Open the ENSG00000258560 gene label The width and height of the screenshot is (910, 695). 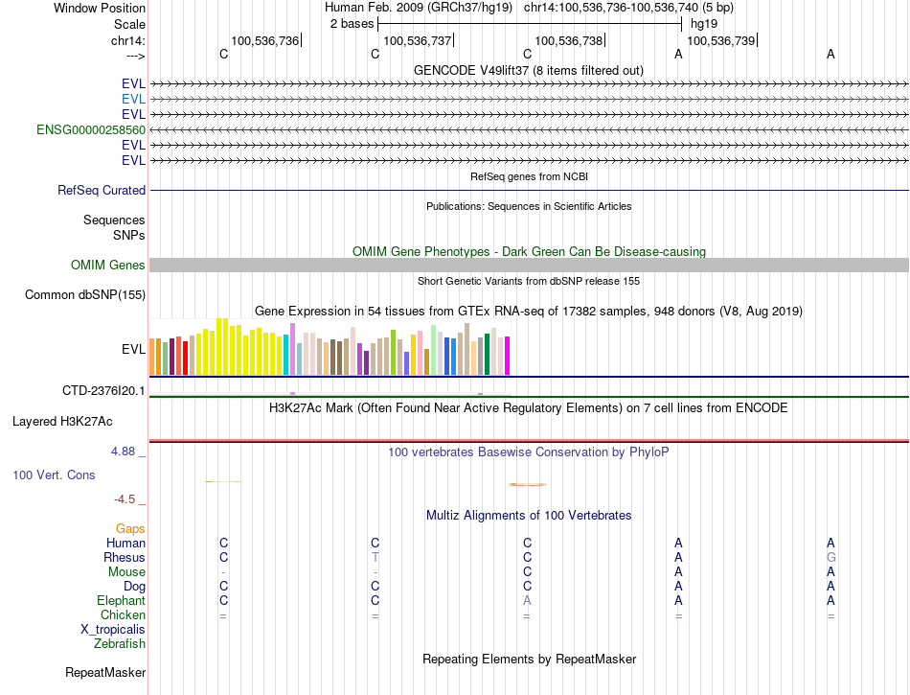pyautogui.click(x=91, y=130)
